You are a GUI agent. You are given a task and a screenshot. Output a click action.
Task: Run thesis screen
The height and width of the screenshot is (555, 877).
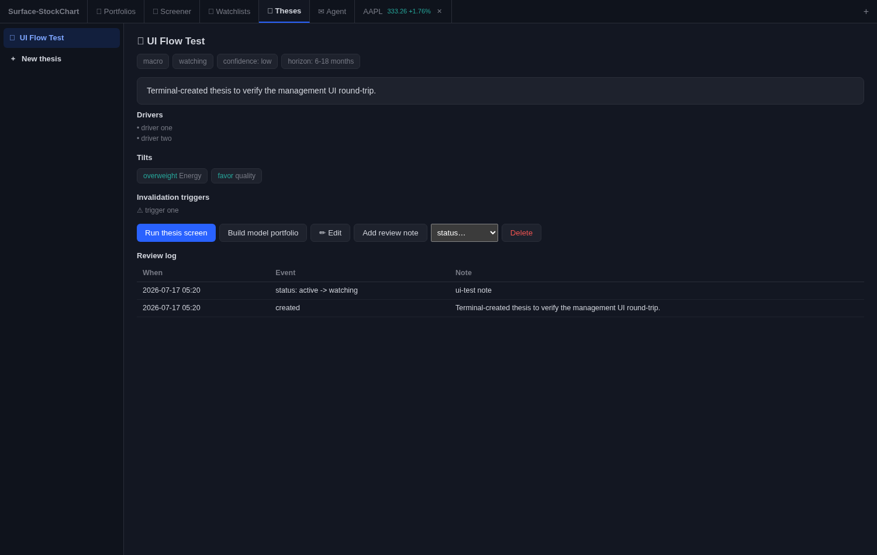coord(176,233)
